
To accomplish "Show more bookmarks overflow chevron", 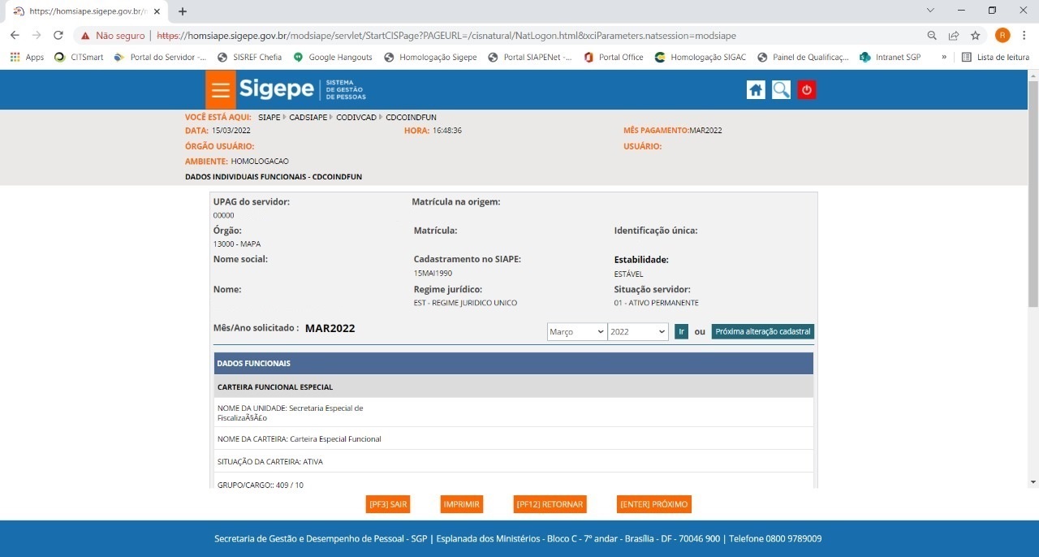I will coord(944,58).
